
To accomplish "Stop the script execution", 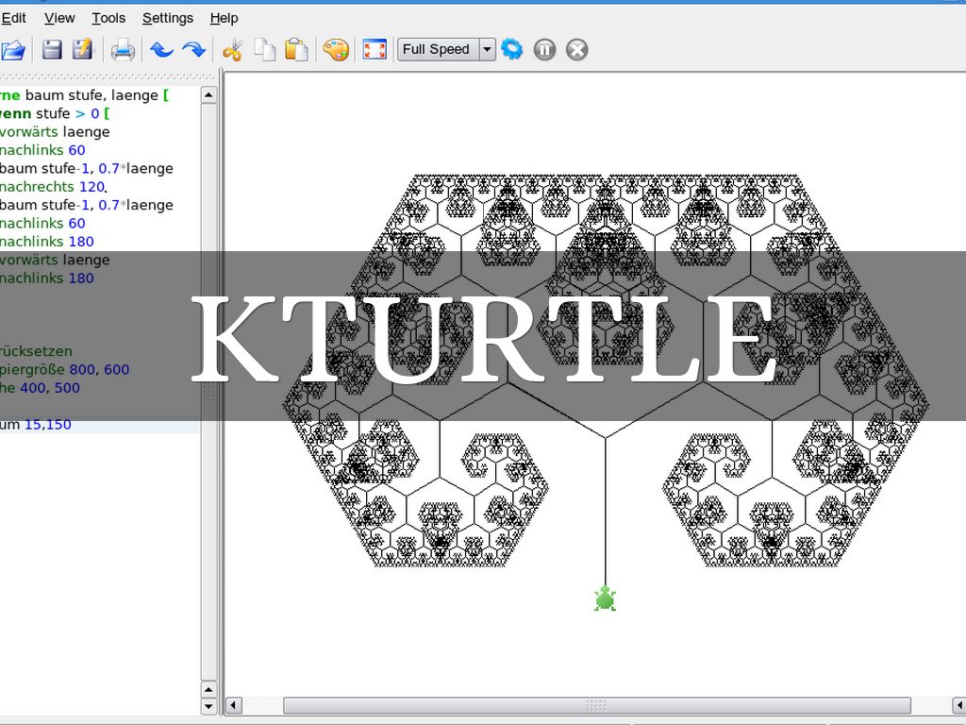I will [577, 50].
